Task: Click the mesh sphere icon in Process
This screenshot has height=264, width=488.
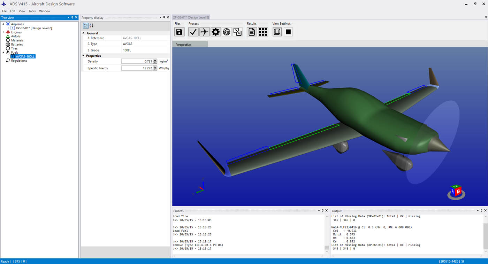Action: coord(227,32)
